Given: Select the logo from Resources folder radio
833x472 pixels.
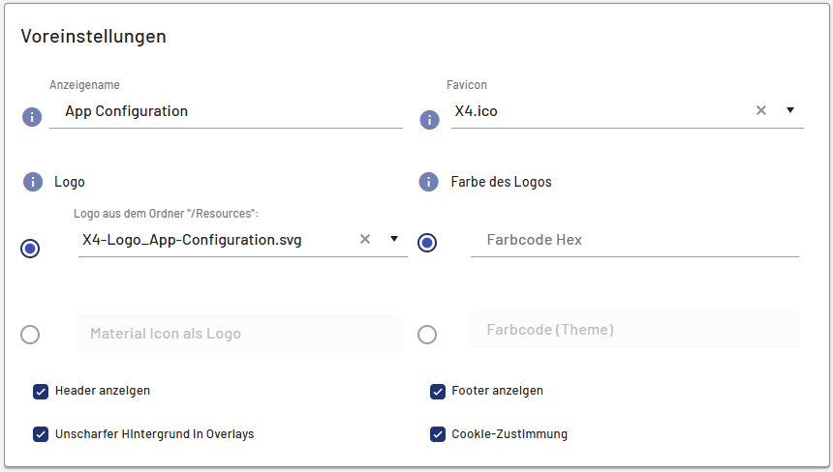Looking at the screenshot, I should [31, 249].
